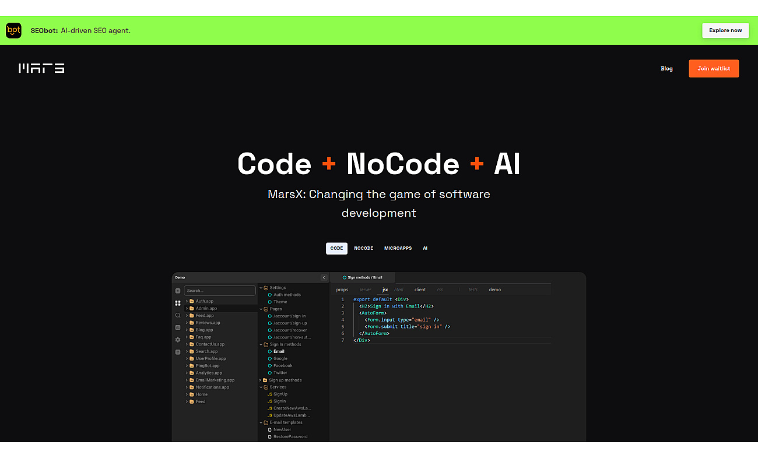Expand the Auth.app folder chevron
Viewport: 758px width, 459px height.
pyautogui.click(x=187, y=301)
